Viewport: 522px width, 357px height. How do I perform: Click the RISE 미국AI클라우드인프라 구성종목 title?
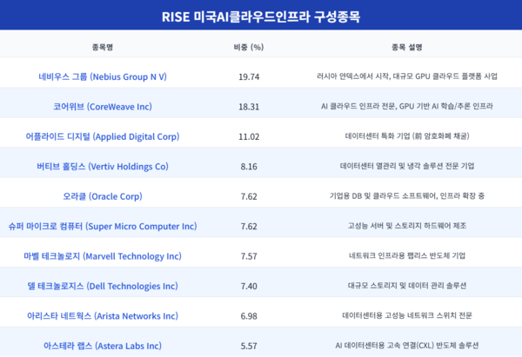tap(261, 17)
